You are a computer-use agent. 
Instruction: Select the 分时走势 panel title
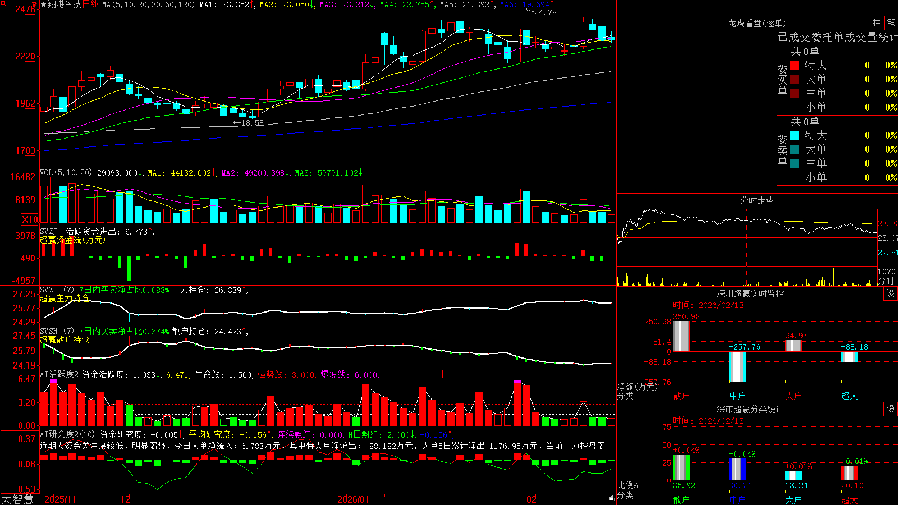(x=757, y=200)
